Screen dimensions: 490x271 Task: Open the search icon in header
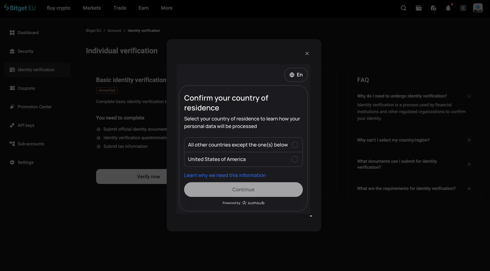tap(403, 8)
